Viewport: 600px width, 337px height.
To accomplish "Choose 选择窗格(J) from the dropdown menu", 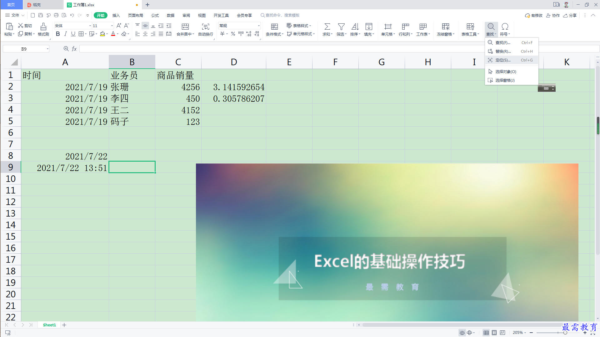I will point(512,80).
